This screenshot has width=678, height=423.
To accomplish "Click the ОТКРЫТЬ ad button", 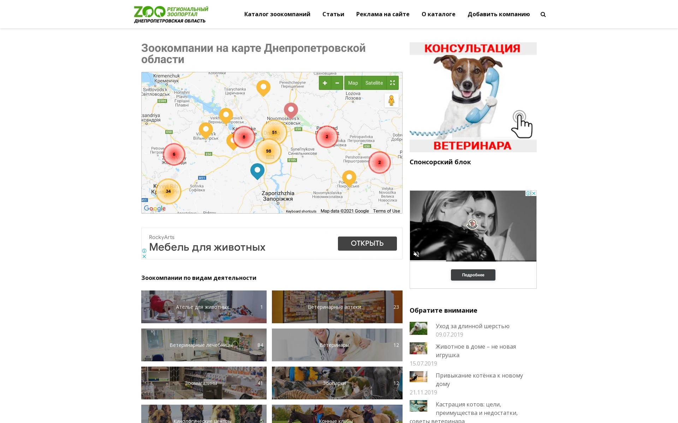I will pos(367,244).
